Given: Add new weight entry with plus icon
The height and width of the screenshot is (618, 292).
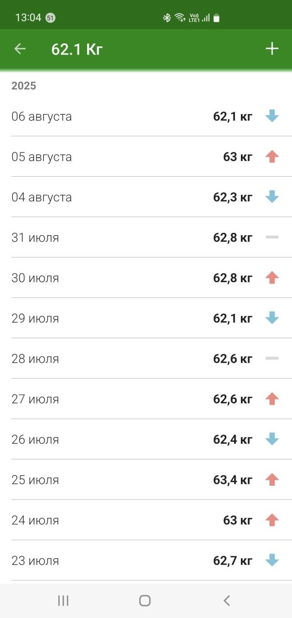Looking at the screenshot, I should pyautogui.click(x=272, y=49).
